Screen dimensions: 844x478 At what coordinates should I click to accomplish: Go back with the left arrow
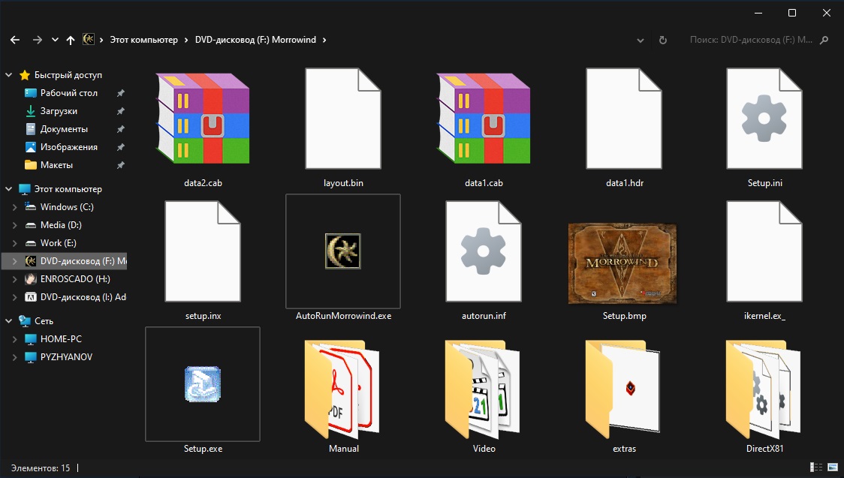(15, 40)
